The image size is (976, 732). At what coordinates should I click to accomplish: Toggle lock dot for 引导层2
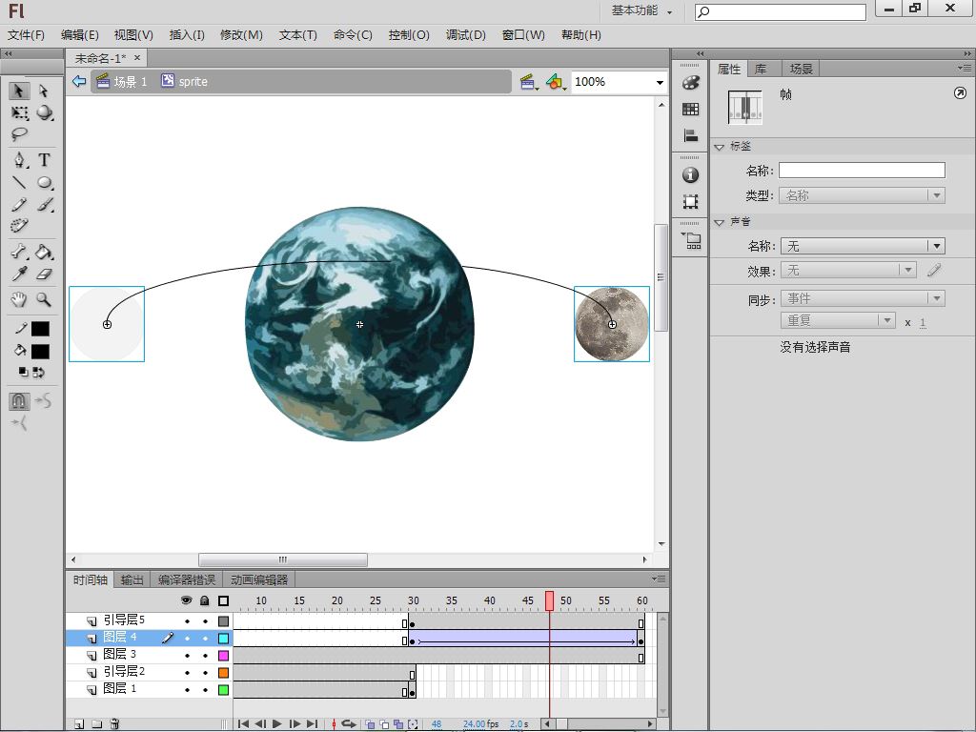[205, 672]
